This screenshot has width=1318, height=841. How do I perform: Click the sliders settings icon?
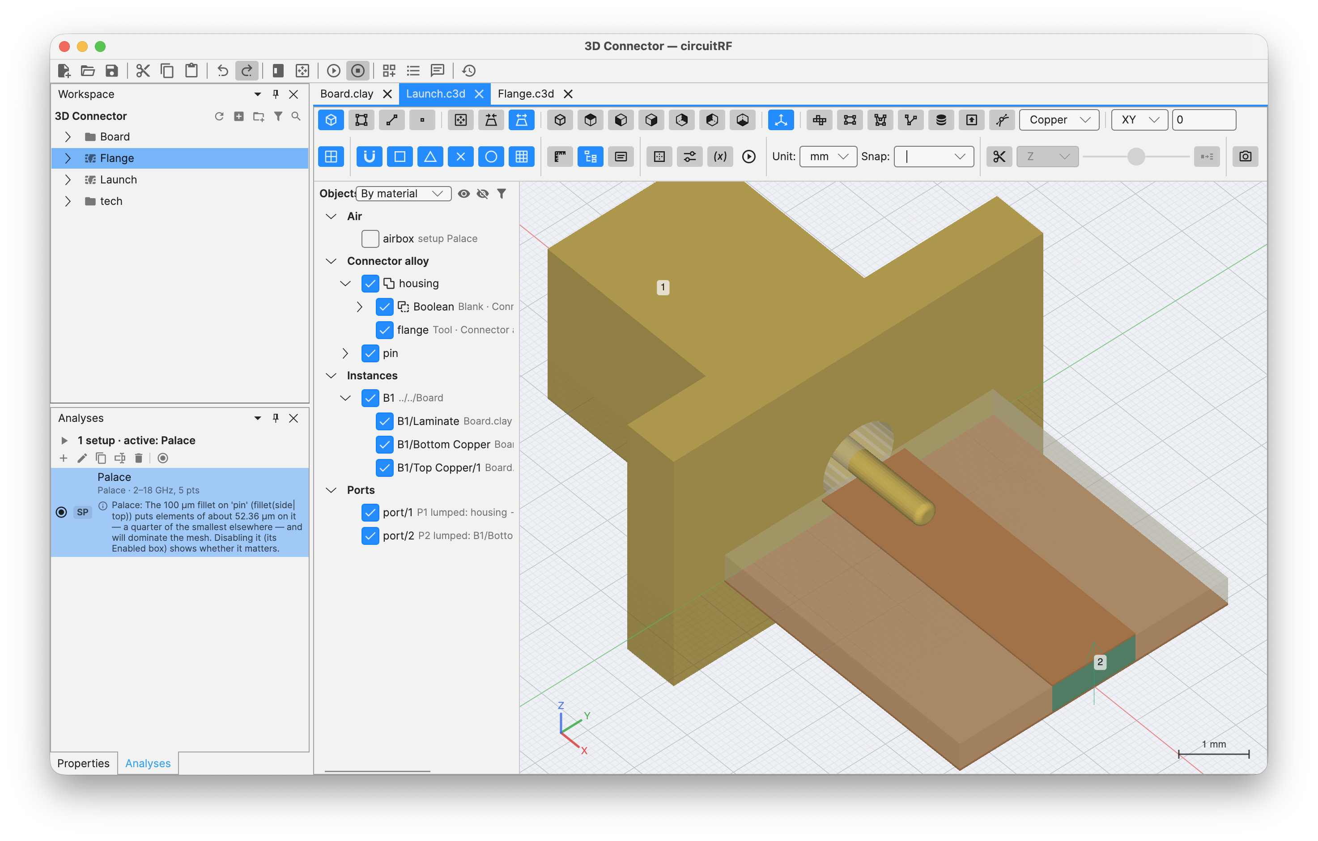click(x=690, y=157)
